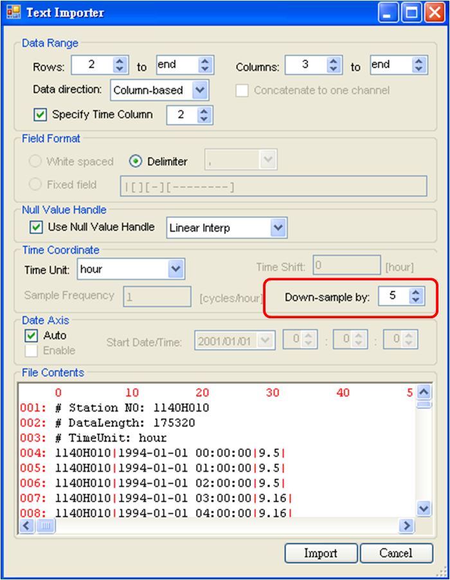Decrease the Down-sample by value
Screen dimensions: 450x580
tap(416, 300)
